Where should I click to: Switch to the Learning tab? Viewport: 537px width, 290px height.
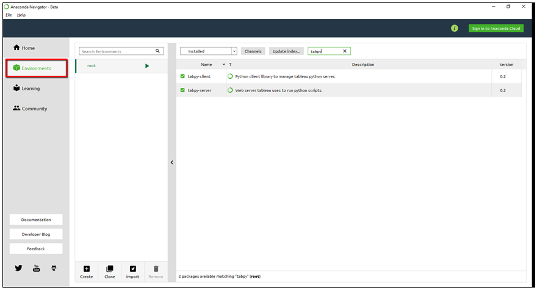click(31, 89)
